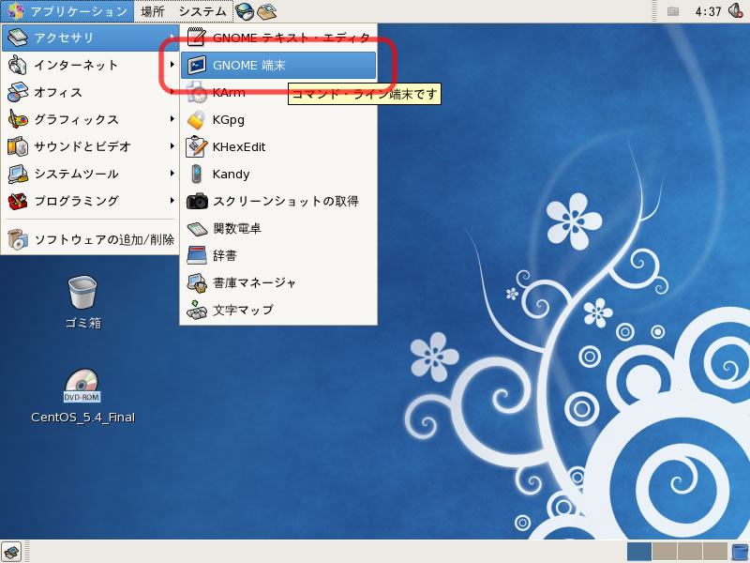
Task: Click the グラフィックス palette icon
Action: [x=18, y=119]
